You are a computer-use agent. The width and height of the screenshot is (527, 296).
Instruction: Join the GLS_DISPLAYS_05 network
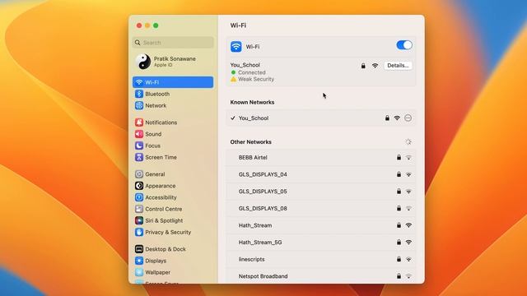[320, 192]
